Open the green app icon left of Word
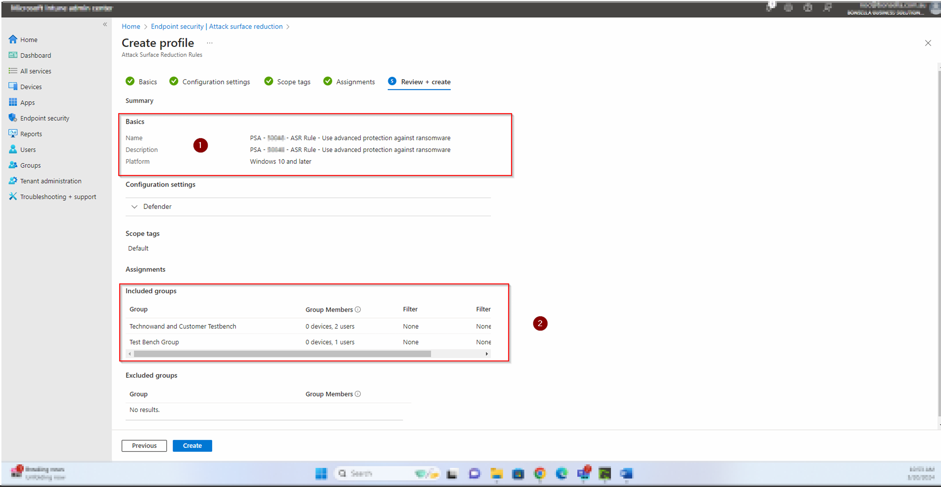This screenshot has height=487, width=941. click(x=605, y=474)
